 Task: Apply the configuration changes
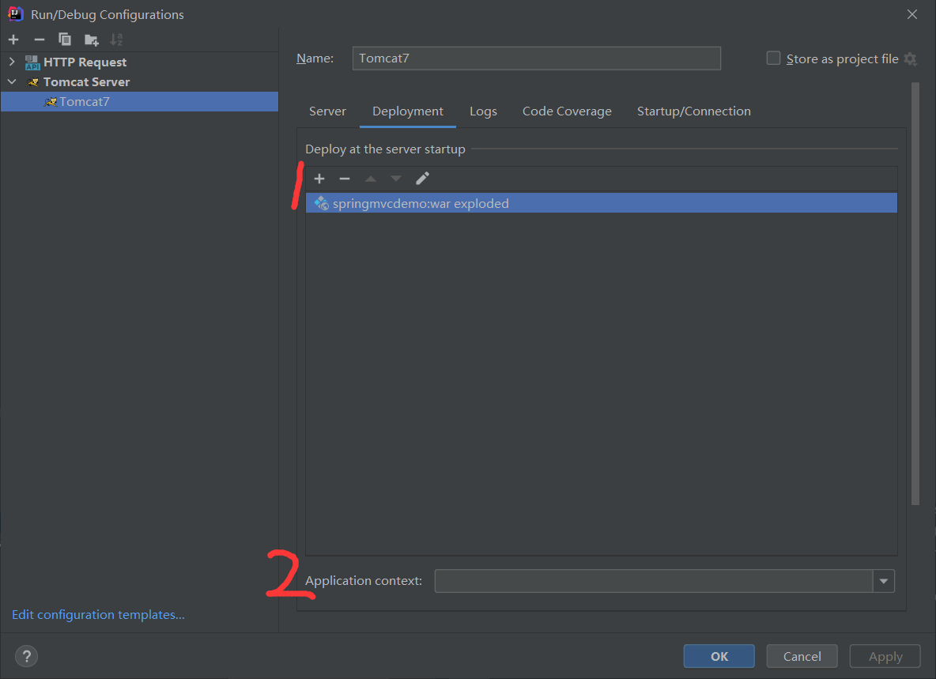click(885, 656)
